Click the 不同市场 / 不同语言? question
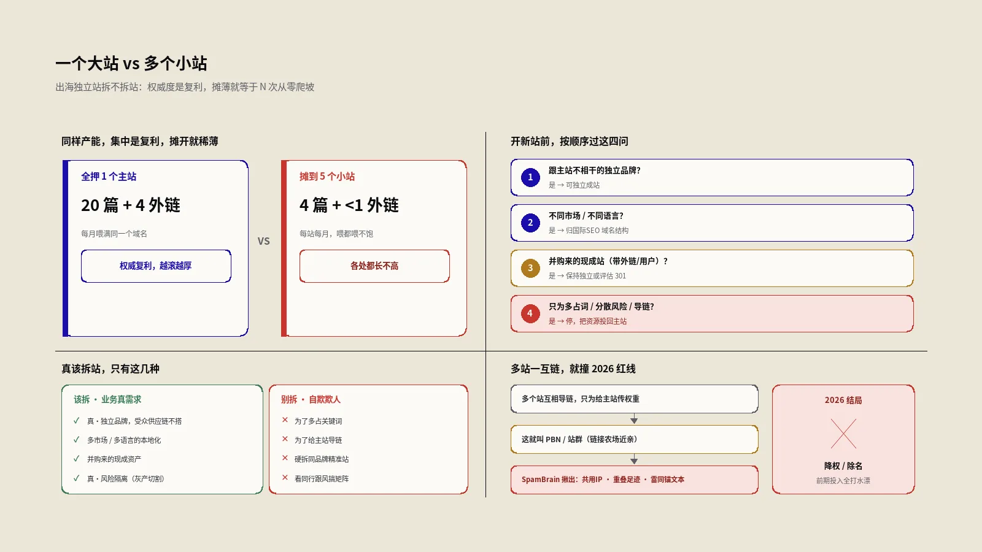This screenshot has width=982, height=552. point(586,216)
